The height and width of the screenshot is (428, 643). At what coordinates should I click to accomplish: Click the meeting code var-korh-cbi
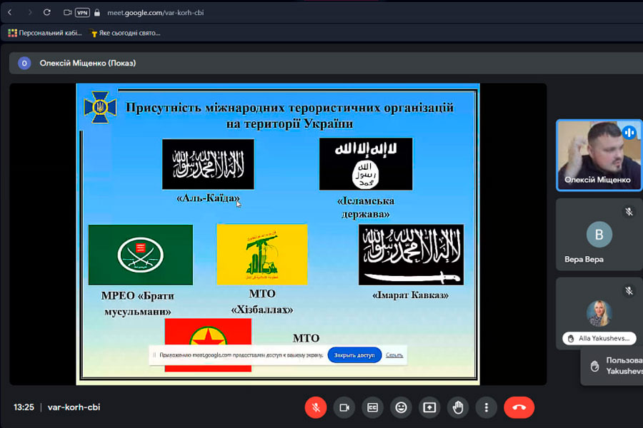click(74, 407)
